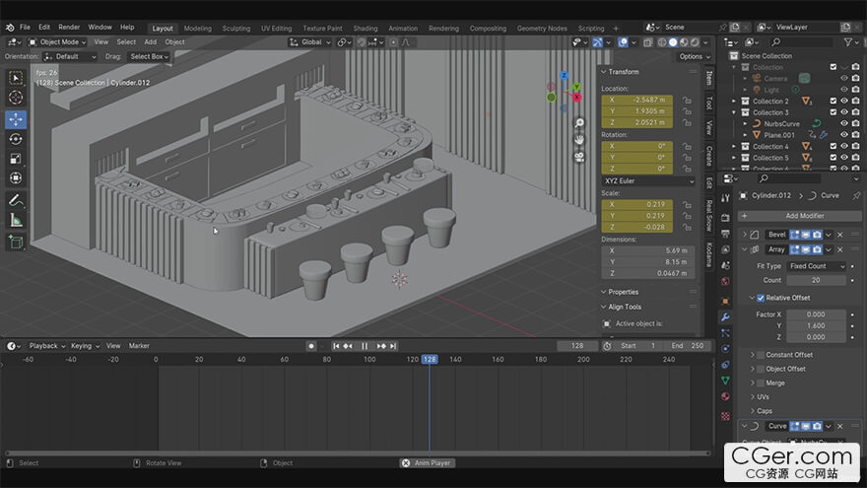867x488 pixels.
Task: Toggle camera view in viewport gizmo
Action: coord(580,158)
